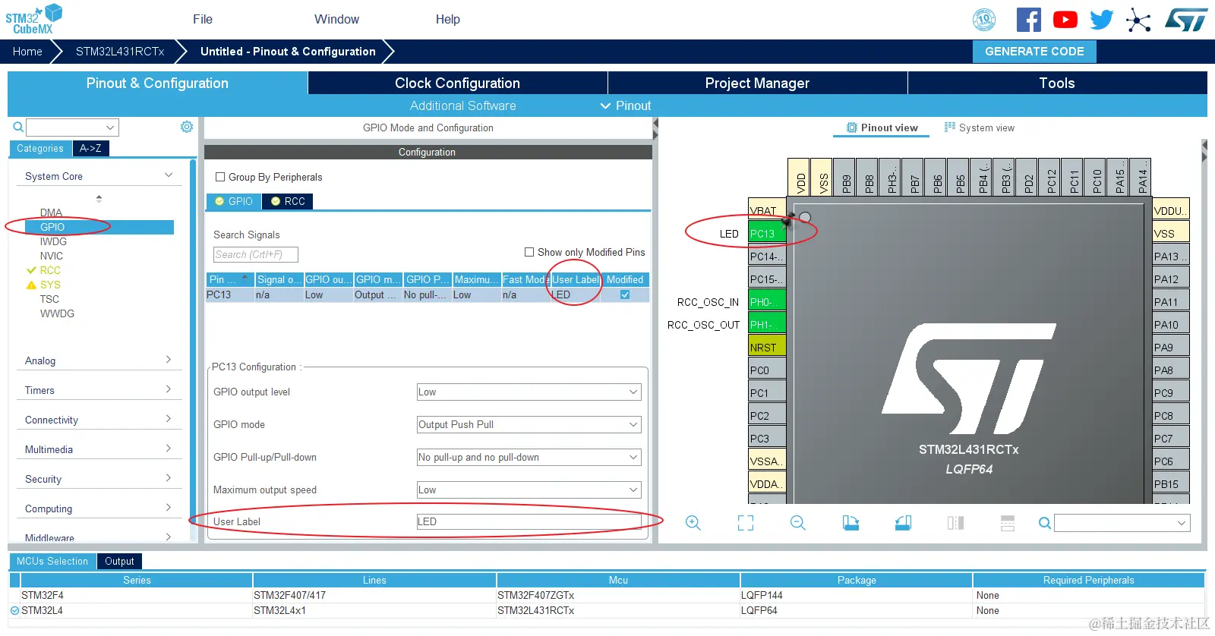1215x636 pixels.
Task: Open the Pinout dropdown menu
Action: 626,105
